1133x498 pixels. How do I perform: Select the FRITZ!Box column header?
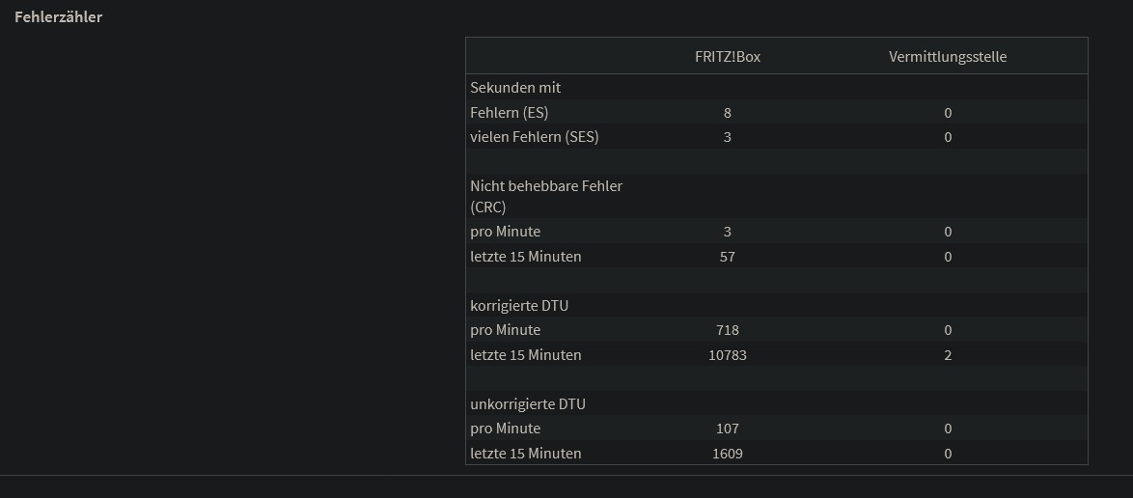tap(728, 57)
